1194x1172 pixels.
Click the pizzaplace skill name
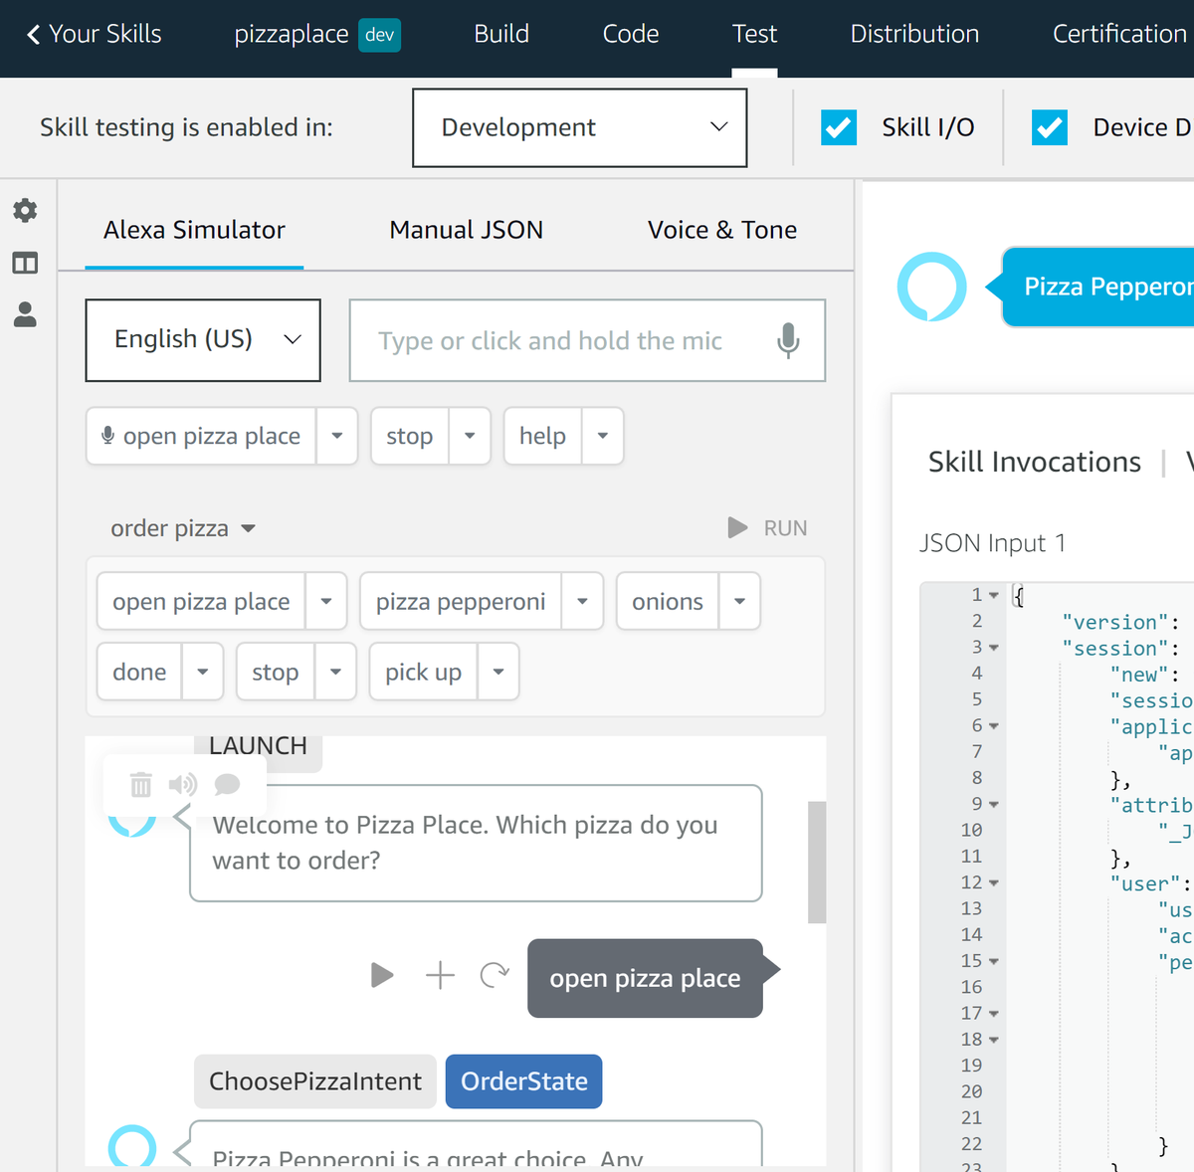click(x=292, y=34)
